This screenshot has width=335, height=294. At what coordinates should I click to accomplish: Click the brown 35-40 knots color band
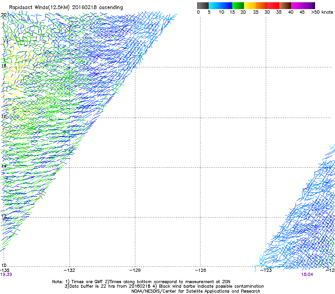pos(285,5)
